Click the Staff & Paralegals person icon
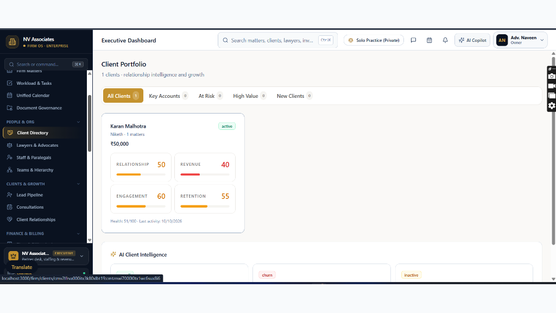The image size is (556, 313). pos(10,158)
